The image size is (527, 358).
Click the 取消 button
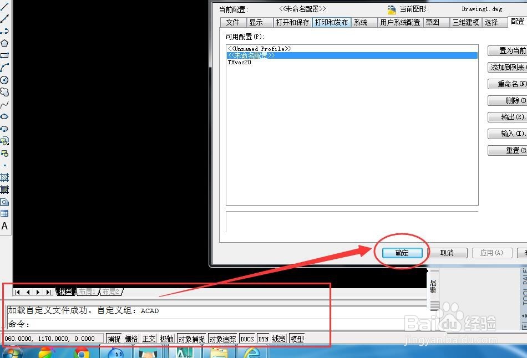tap(447, 253)
